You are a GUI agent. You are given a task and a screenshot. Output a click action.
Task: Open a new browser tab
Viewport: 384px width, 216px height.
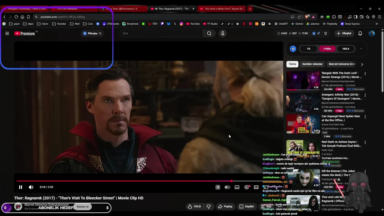coord(250,9)
